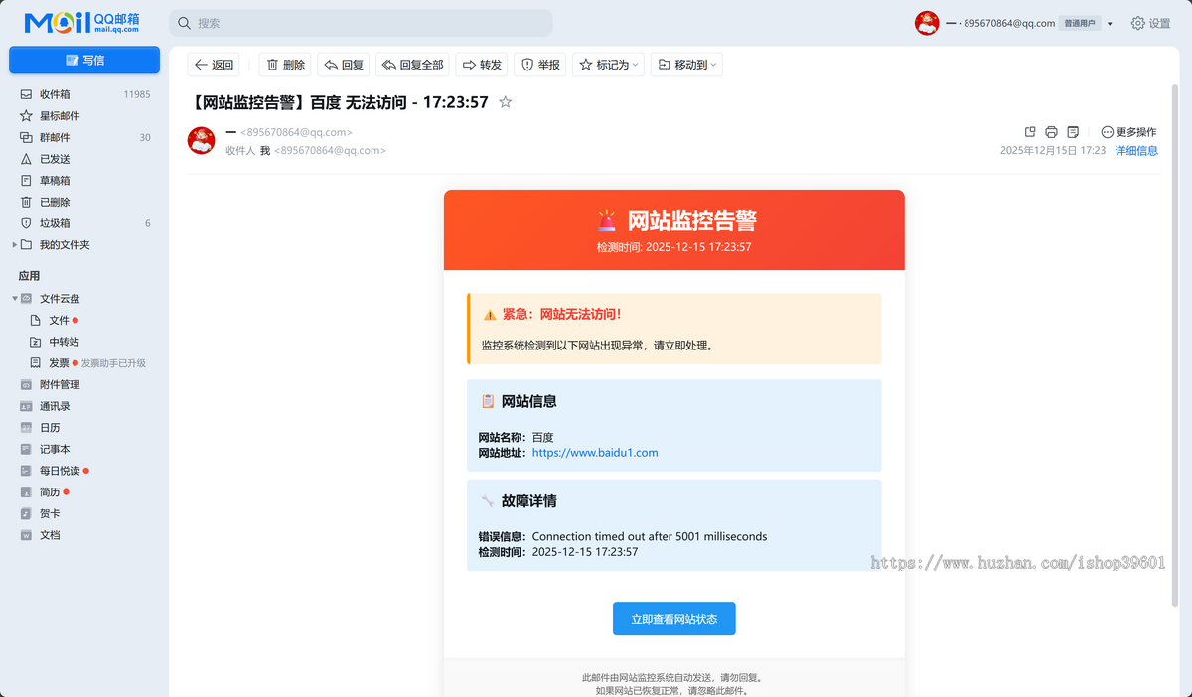Open the 移动到 dropdown
This screenshot has width=1192, height=697.
(685, 64)
